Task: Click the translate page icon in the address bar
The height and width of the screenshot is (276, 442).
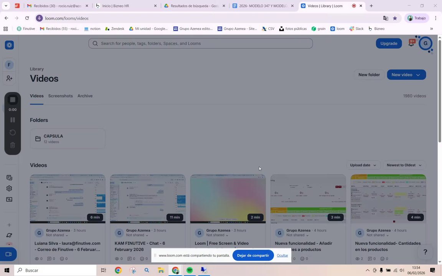Action: point(385,18)
